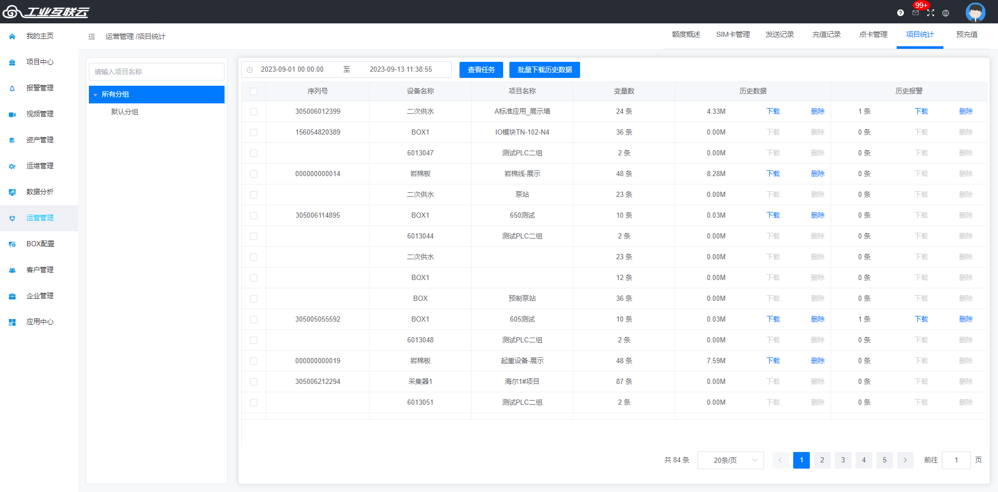Click the help question mark icon
The height and width of the screenshot is (492, 998).
tap(900, 13)
